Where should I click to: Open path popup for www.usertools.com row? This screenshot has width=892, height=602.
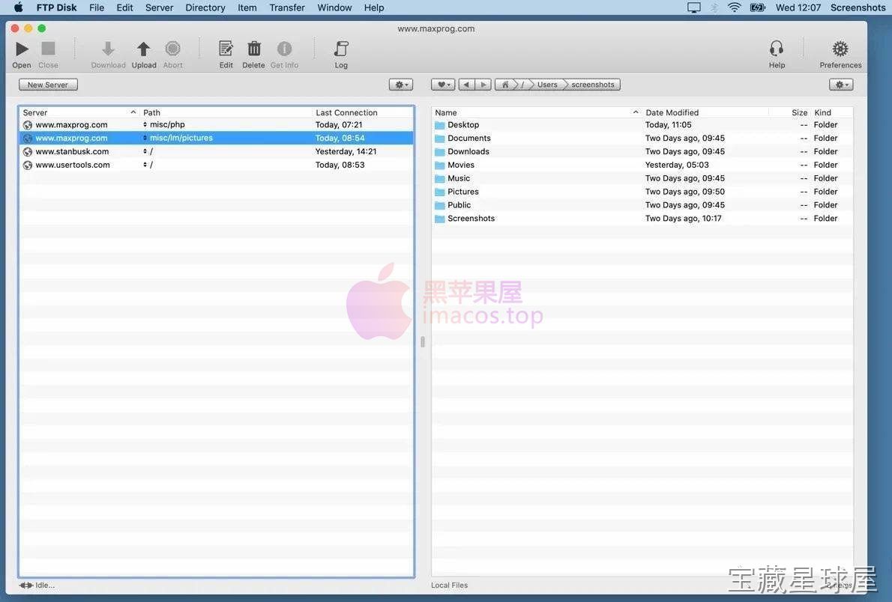click(x=145, y=165)
